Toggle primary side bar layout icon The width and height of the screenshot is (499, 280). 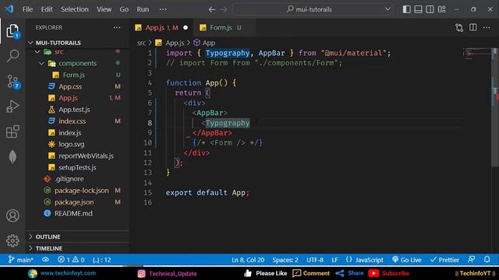[x=406, y=9]
